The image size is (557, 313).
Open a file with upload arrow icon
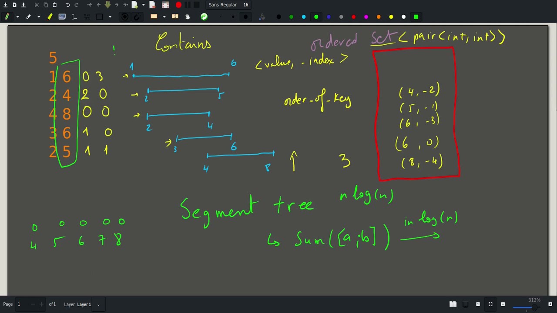23,5
